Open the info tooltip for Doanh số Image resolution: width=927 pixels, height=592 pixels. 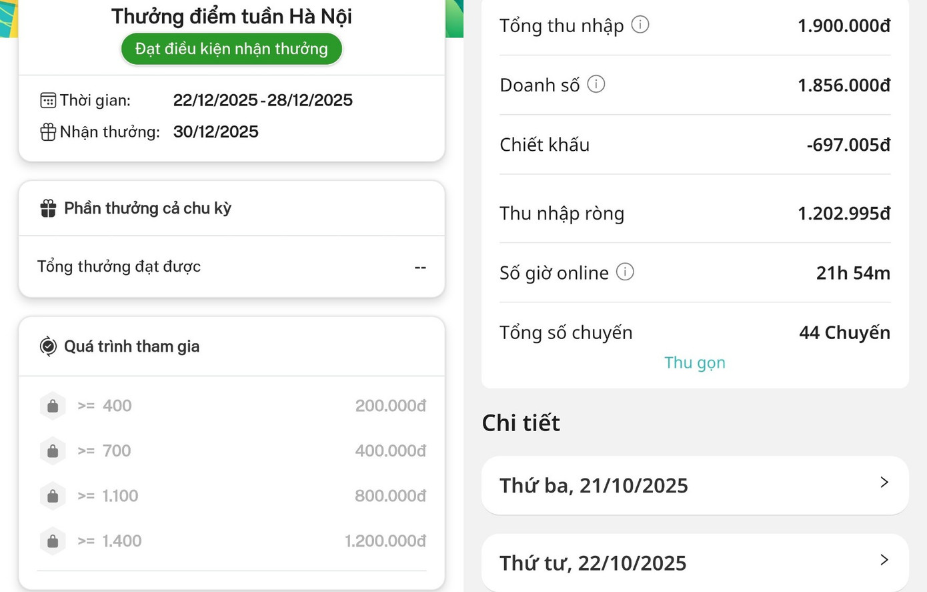(x=597, y=83)
